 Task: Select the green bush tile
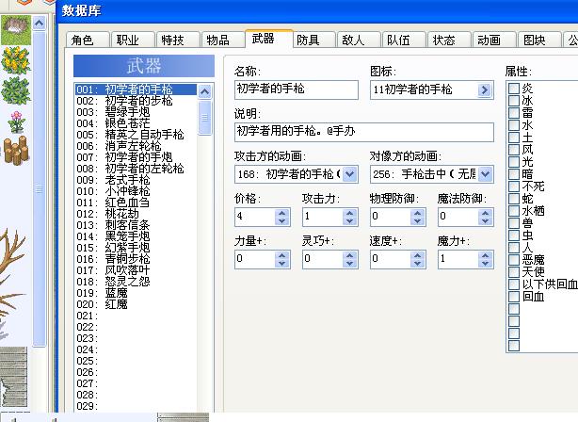click(x=15, y=90)
